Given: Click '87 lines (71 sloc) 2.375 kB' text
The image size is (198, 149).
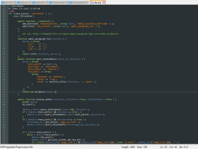Looking at the screenshot, I should [24, 9].
